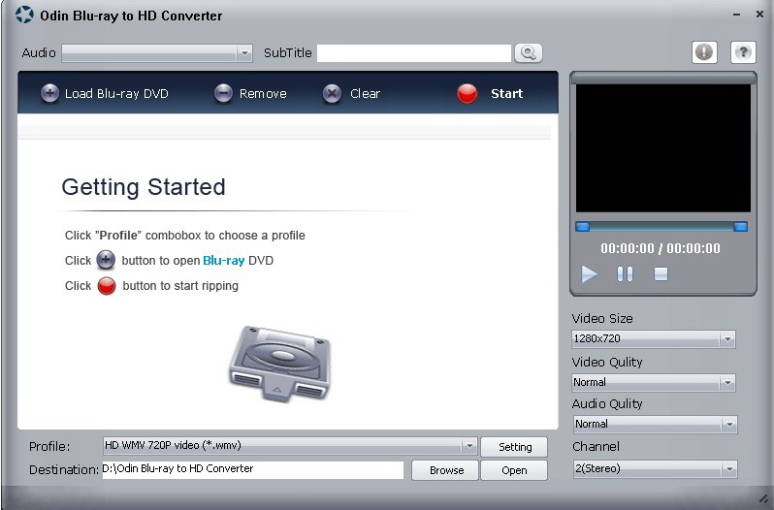Screen dimensions: 774x510
Task: Click the Blu-ray link in instructions
Action: [224, 261]
